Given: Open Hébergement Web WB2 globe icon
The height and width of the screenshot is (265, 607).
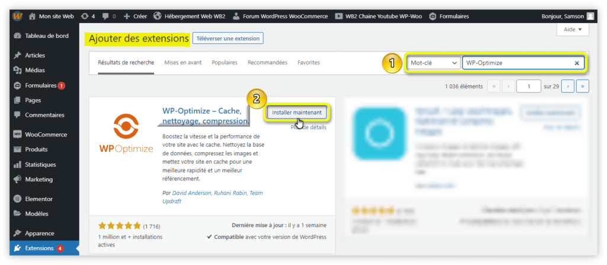Looking at the screenshot, I should click(157, 16).
